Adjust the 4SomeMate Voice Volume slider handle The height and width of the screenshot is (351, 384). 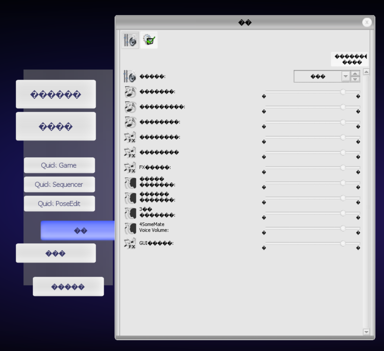[x=343, y=228]
